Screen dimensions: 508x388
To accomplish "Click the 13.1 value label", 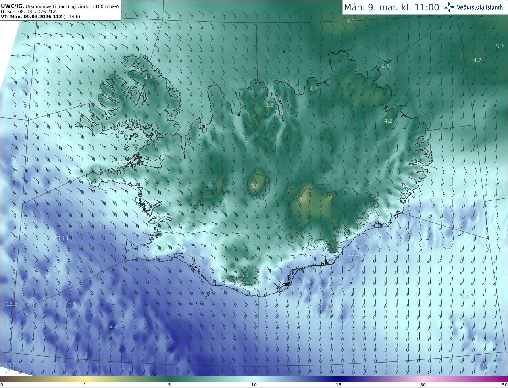I will (x=63, y=238).
